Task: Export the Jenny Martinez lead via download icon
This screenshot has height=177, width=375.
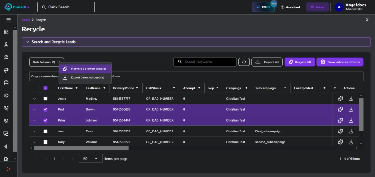Action: 351,99
